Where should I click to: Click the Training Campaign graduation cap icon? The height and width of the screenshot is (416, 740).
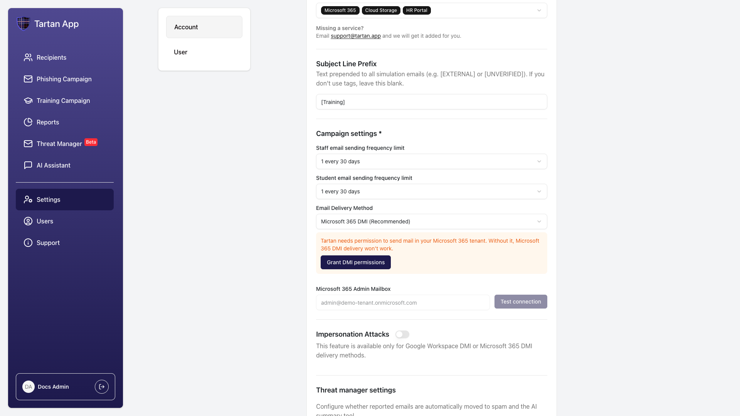[28, 101]
